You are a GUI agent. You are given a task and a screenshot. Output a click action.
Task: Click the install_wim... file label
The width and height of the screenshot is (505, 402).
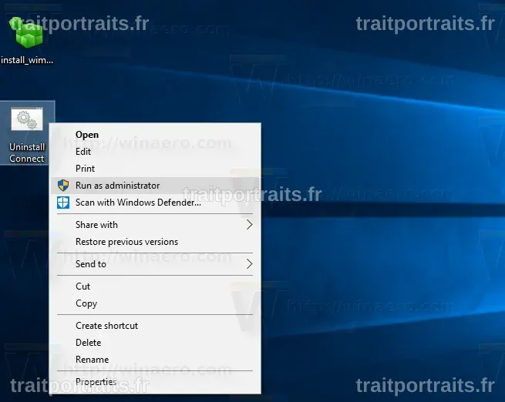tap(27, 60)
